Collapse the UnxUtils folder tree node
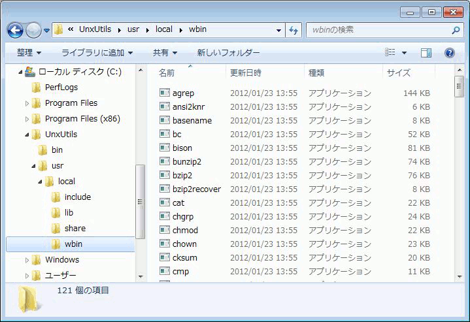 (x=27, y=135)
